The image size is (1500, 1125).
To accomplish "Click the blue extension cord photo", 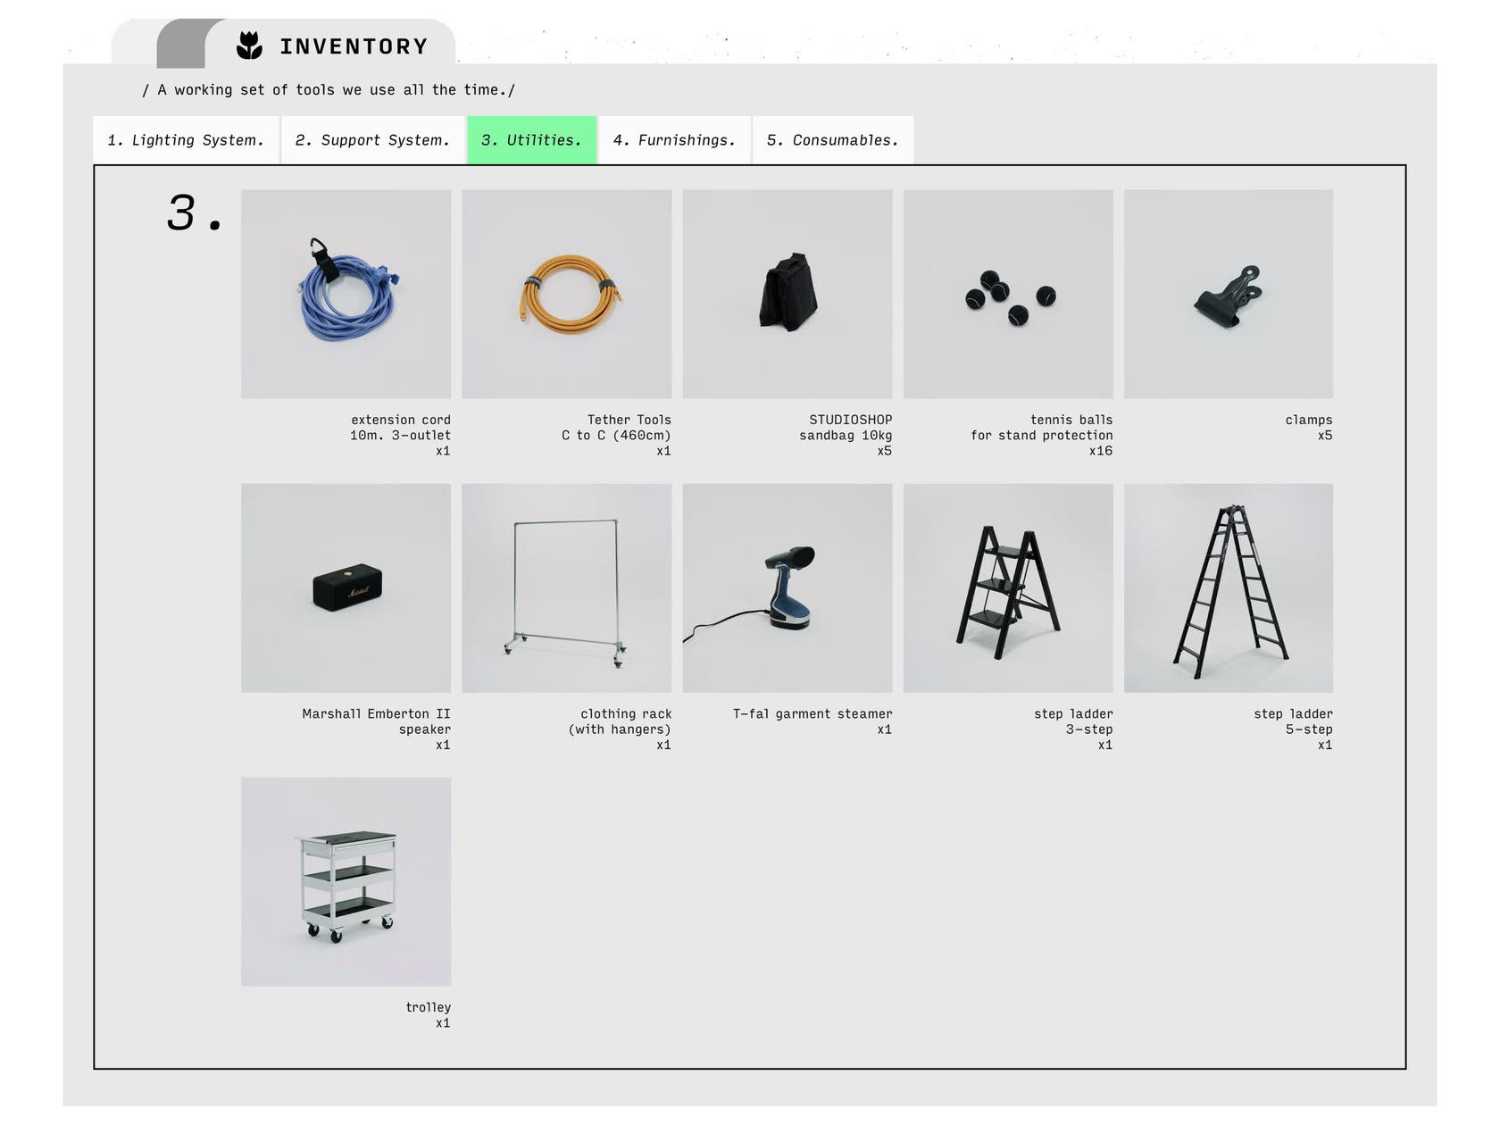I will point(346,294).
